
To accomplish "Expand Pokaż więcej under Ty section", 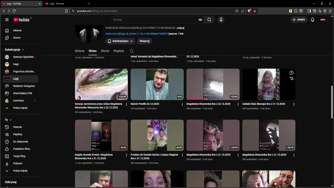I will tap(20, 171).
